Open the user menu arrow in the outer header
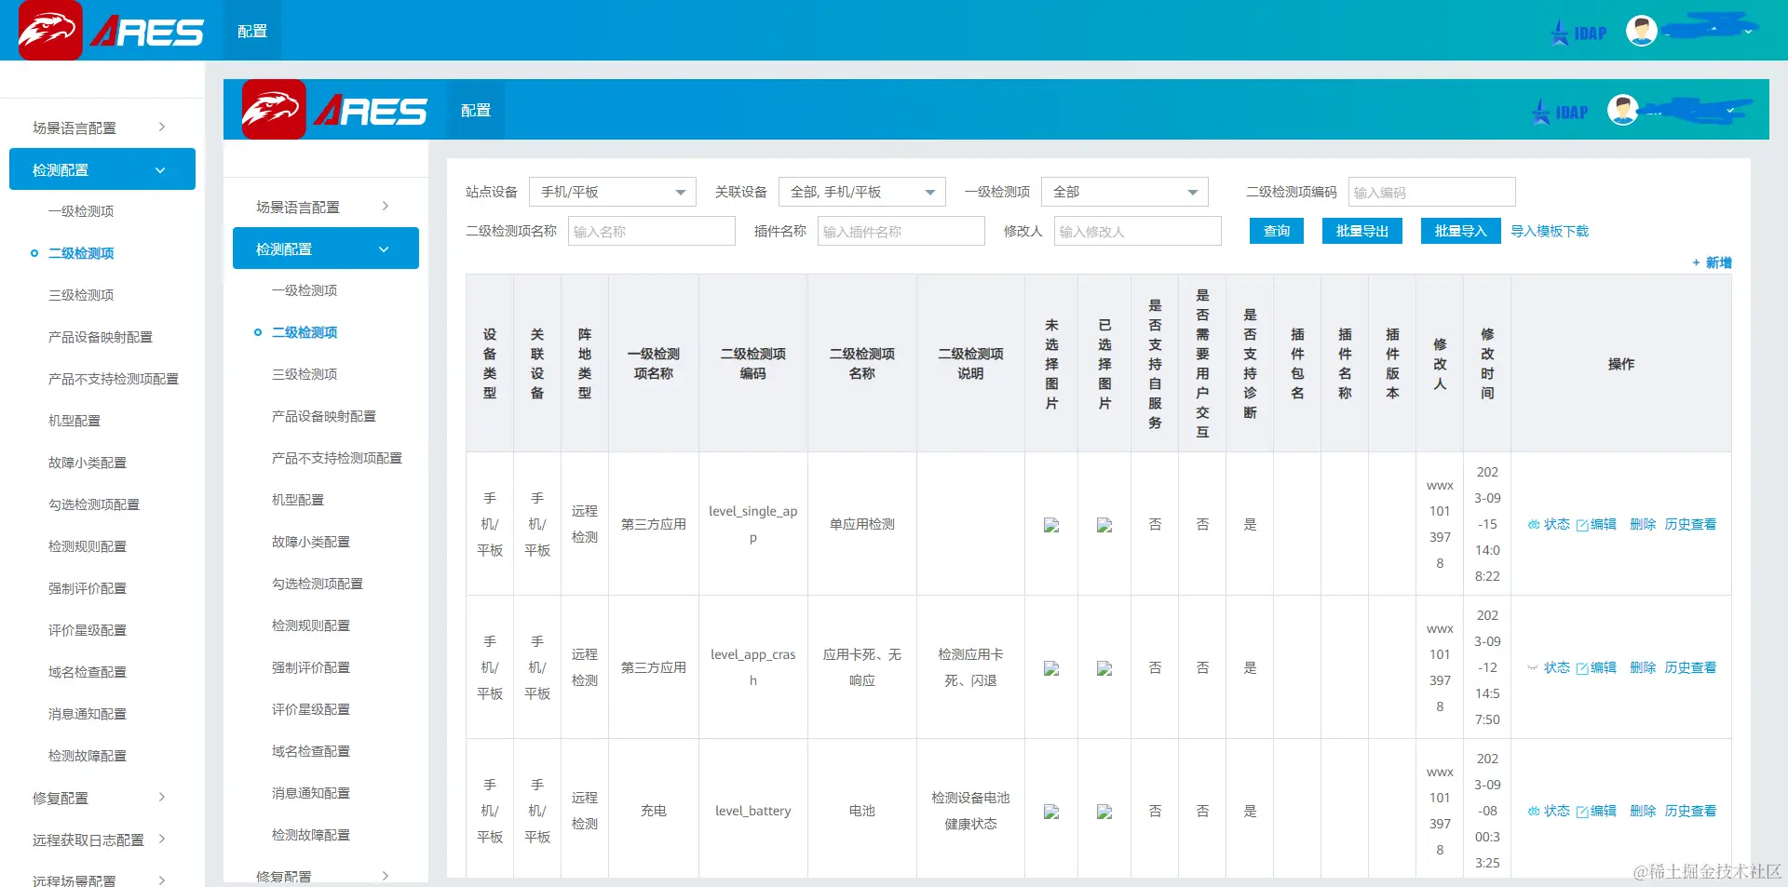The width and height of the screenshot is (1788, 887). click(x=1748, y=32)
